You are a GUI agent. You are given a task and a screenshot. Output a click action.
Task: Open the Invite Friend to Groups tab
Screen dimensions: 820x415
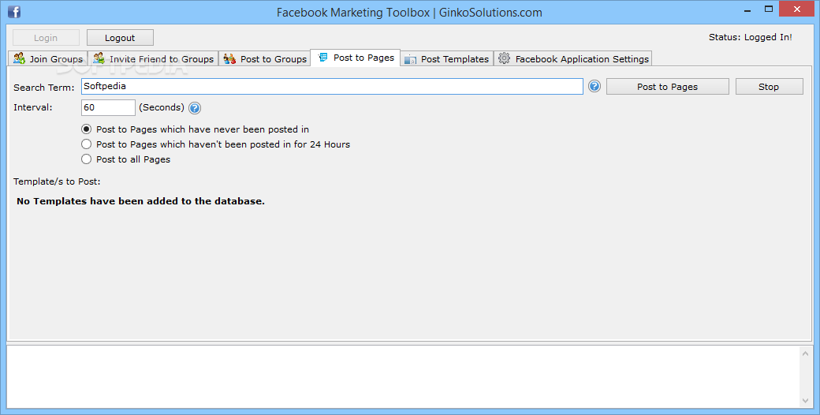(153, 58)
